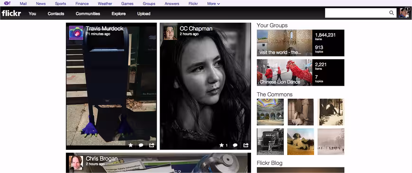Favorite Travis Murdock's photo with the star
This screenshot has height=173, width=412.
pyautogui.click(x=131, y=145)
